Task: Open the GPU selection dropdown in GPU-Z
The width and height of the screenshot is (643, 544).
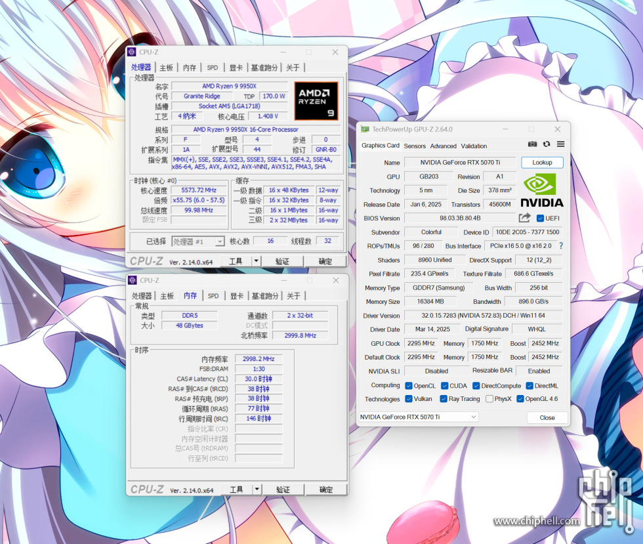Action: coord(419,417)
